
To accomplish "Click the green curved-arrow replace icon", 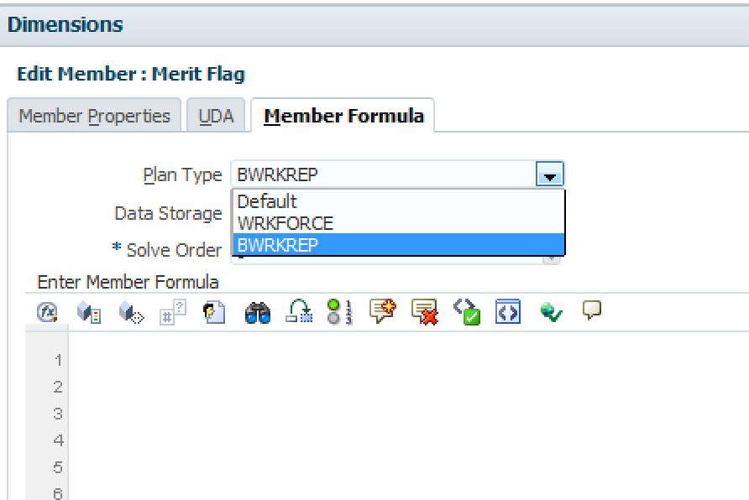I will 298,312.
